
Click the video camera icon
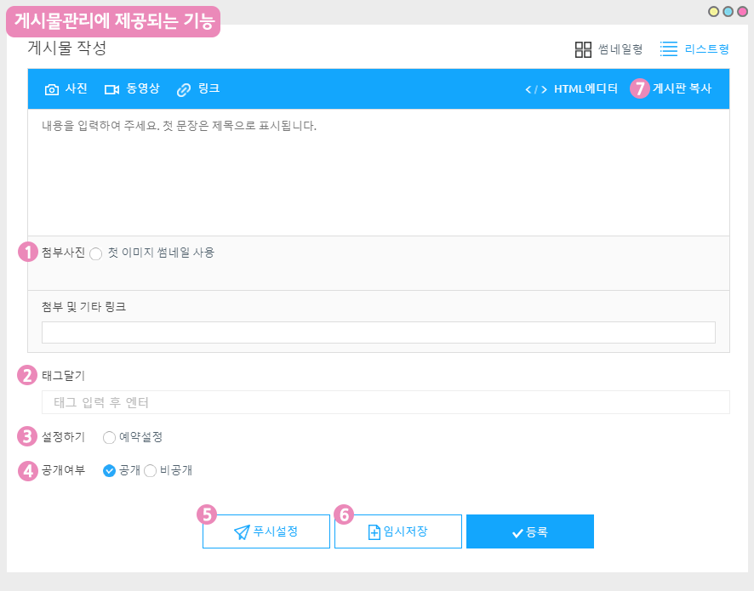(111, 89)
